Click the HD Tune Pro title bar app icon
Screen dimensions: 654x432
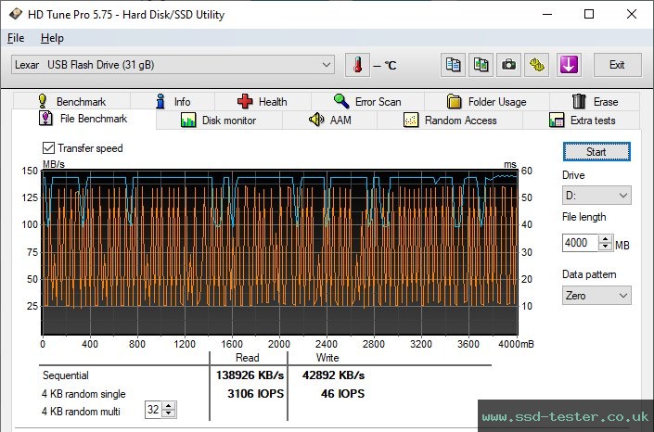(x=16, y=14)
